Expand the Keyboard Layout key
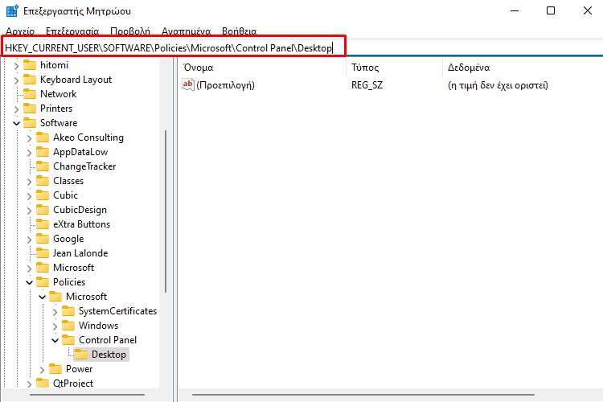This screenshot has height=402, width=603. pyautogui.click(x=16, y=80)
